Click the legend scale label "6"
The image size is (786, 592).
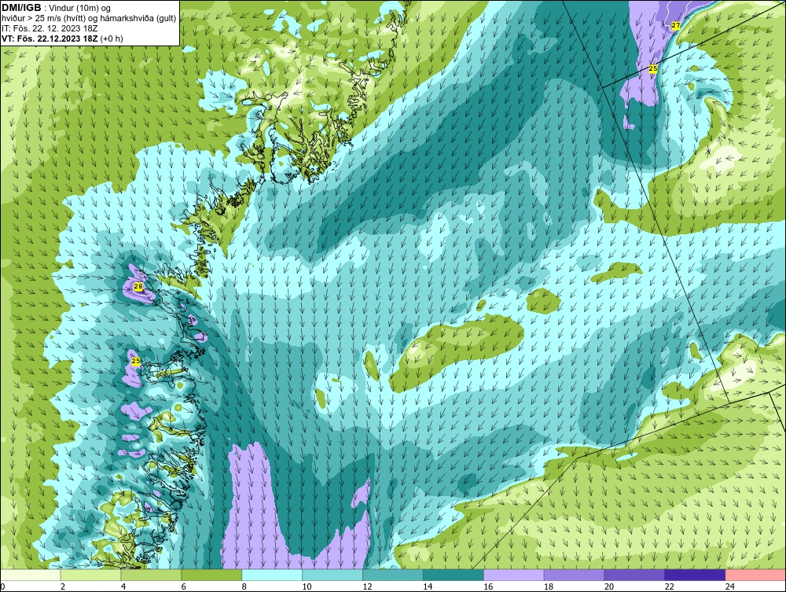(183, 586)
